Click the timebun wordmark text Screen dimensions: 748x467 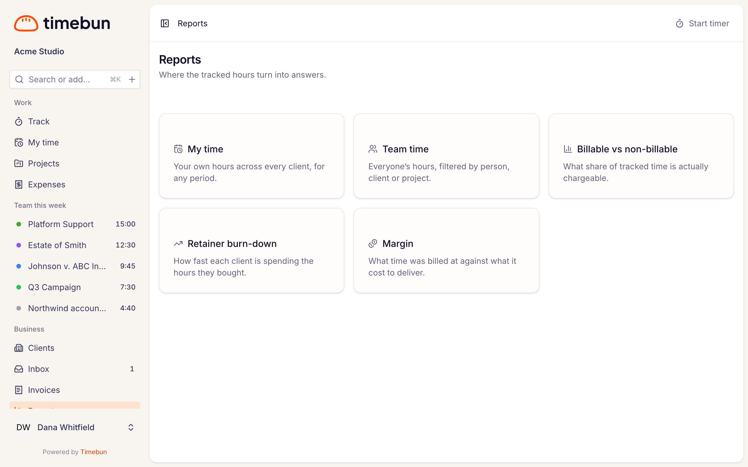[77, 23]
